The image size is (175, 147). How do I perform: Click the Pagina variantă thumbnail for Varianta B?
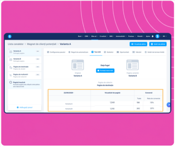point(133,65)
